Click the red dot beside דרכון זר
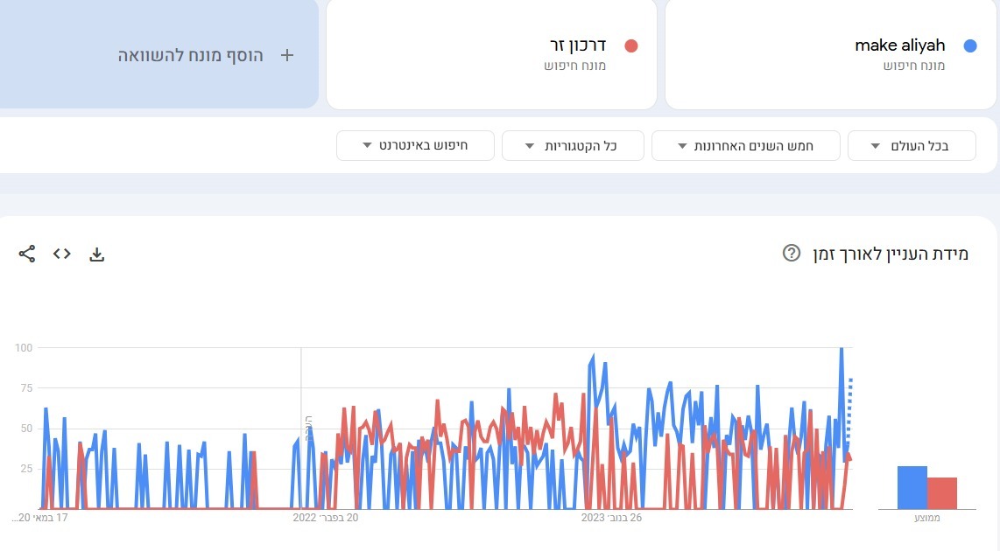The width and height of the screenshot is (1000, 551). click(630, 45)
